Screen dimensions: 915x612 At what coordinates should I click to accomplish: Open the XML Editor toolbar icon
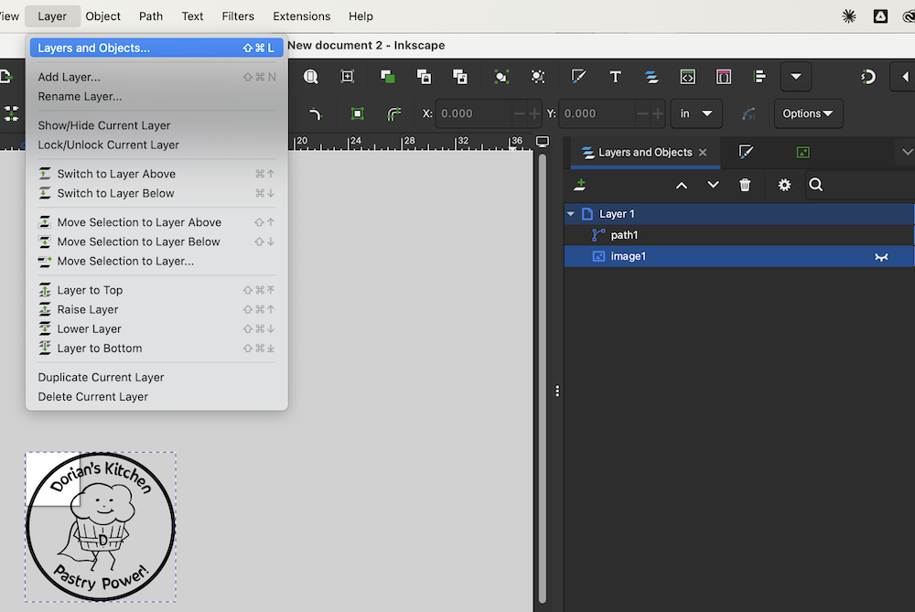687,77
